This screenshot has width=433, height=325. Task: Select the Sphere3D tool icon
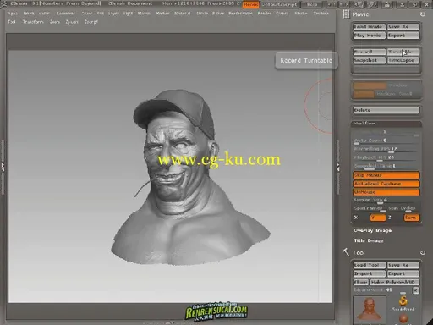pos(403,319)
